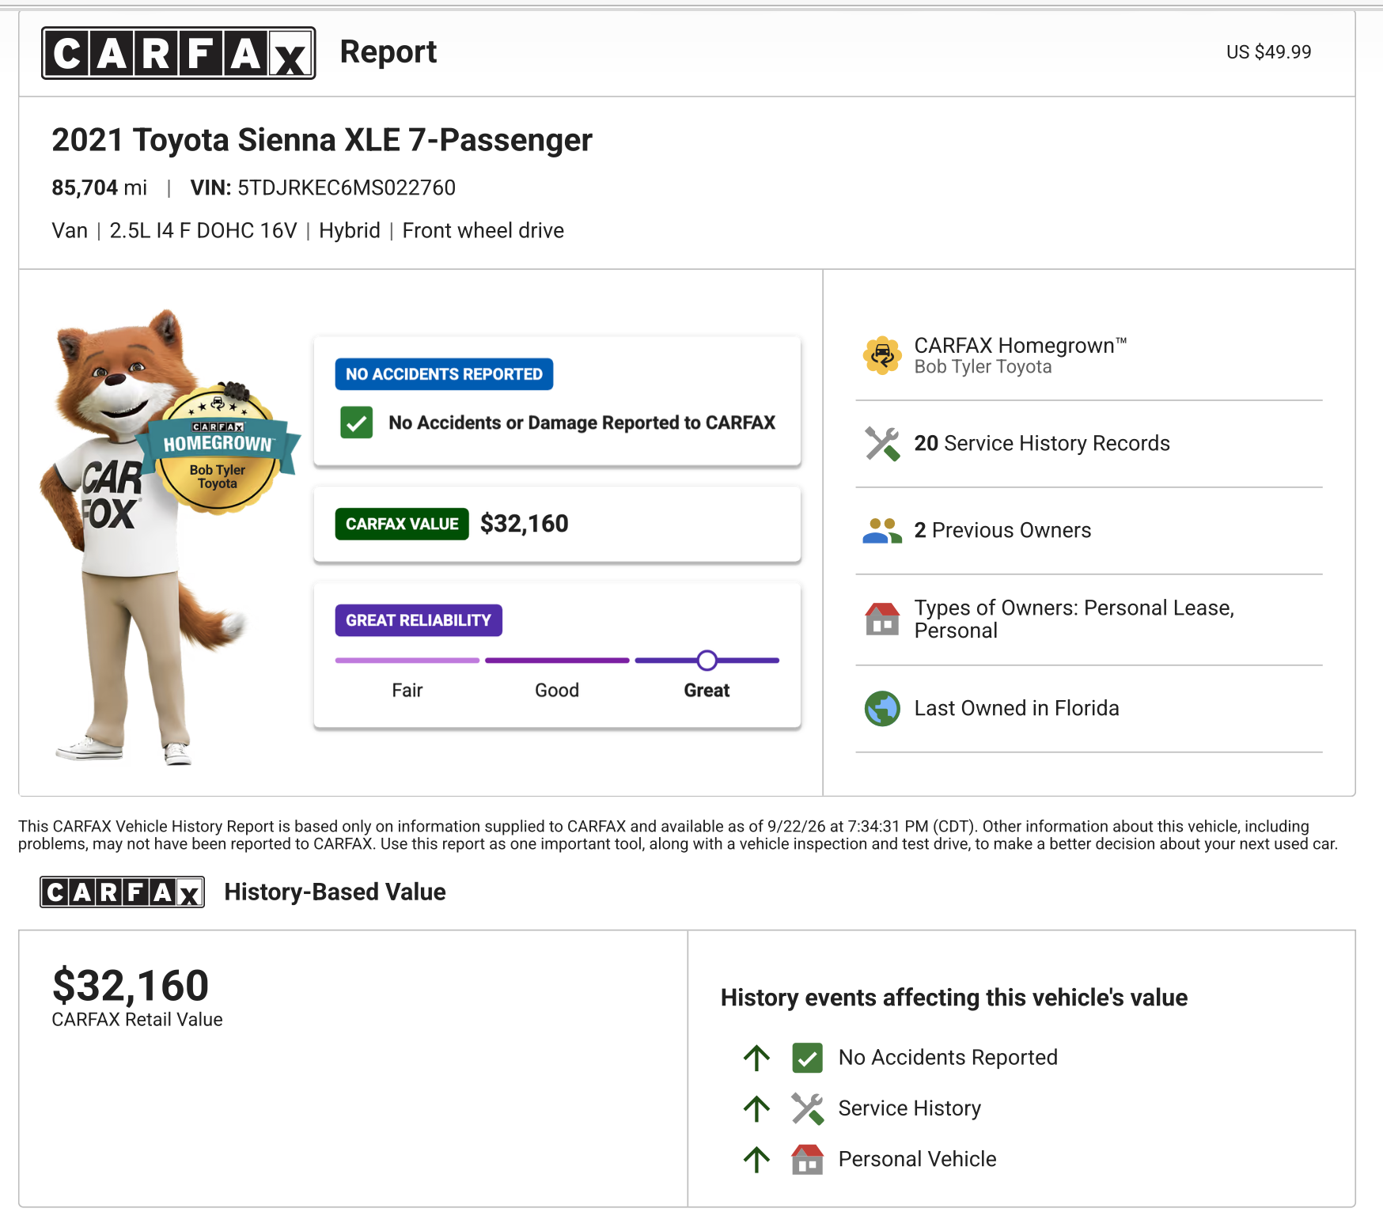Click the CARFAX VALUE green badge
Image resolution: width=1383 pixels, height=1231 pixels.
point(402,524)
